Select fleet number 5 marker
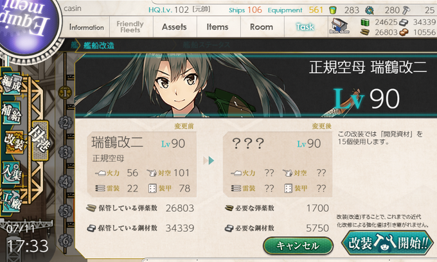 point(66,211)
